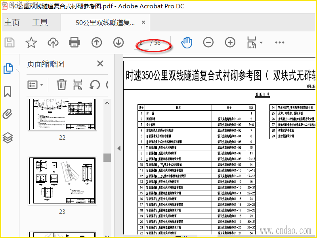317x238 pixels.
Task: Zoom out with the minus icon
Action: pyautogui.click(x=208, y=42)
